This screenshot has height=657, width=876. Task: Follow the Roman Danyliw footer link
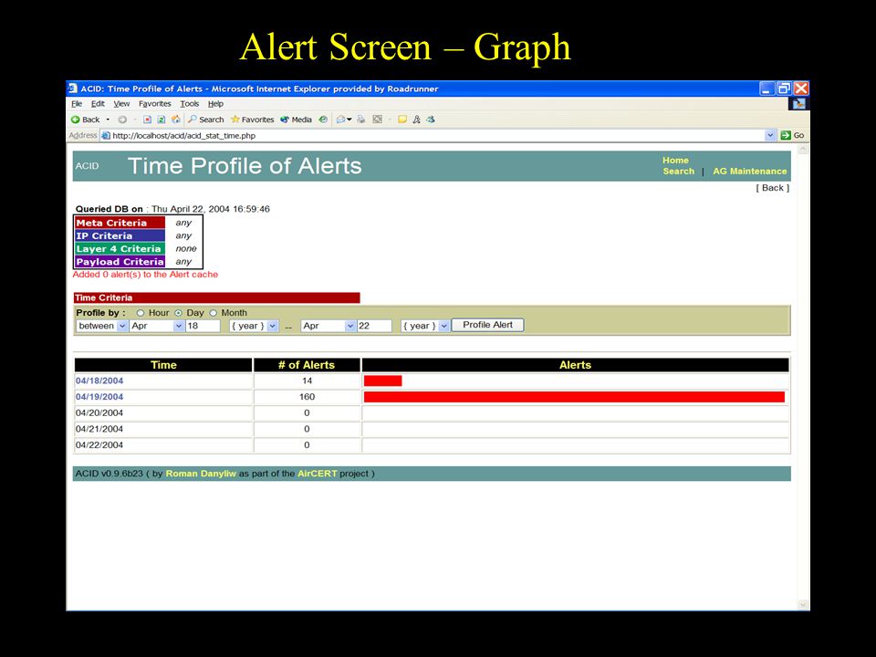point(201,474)
